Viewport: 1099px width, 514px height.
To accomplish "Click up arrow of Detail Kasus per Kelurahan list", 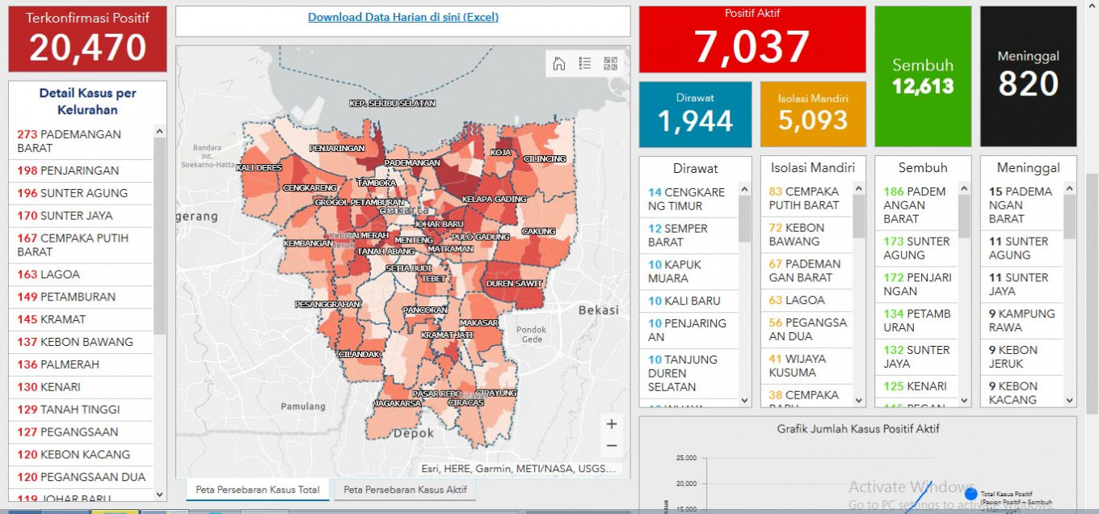I will click(159, 131).
